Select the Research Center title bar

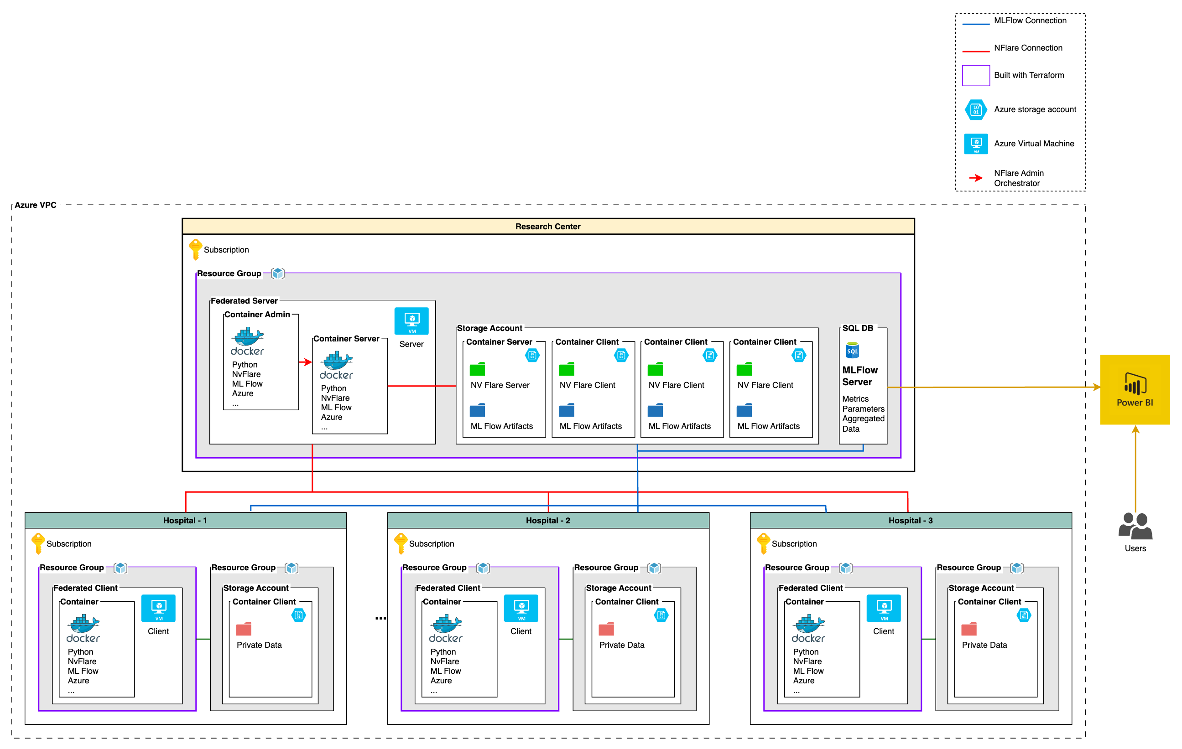point(547,226)
